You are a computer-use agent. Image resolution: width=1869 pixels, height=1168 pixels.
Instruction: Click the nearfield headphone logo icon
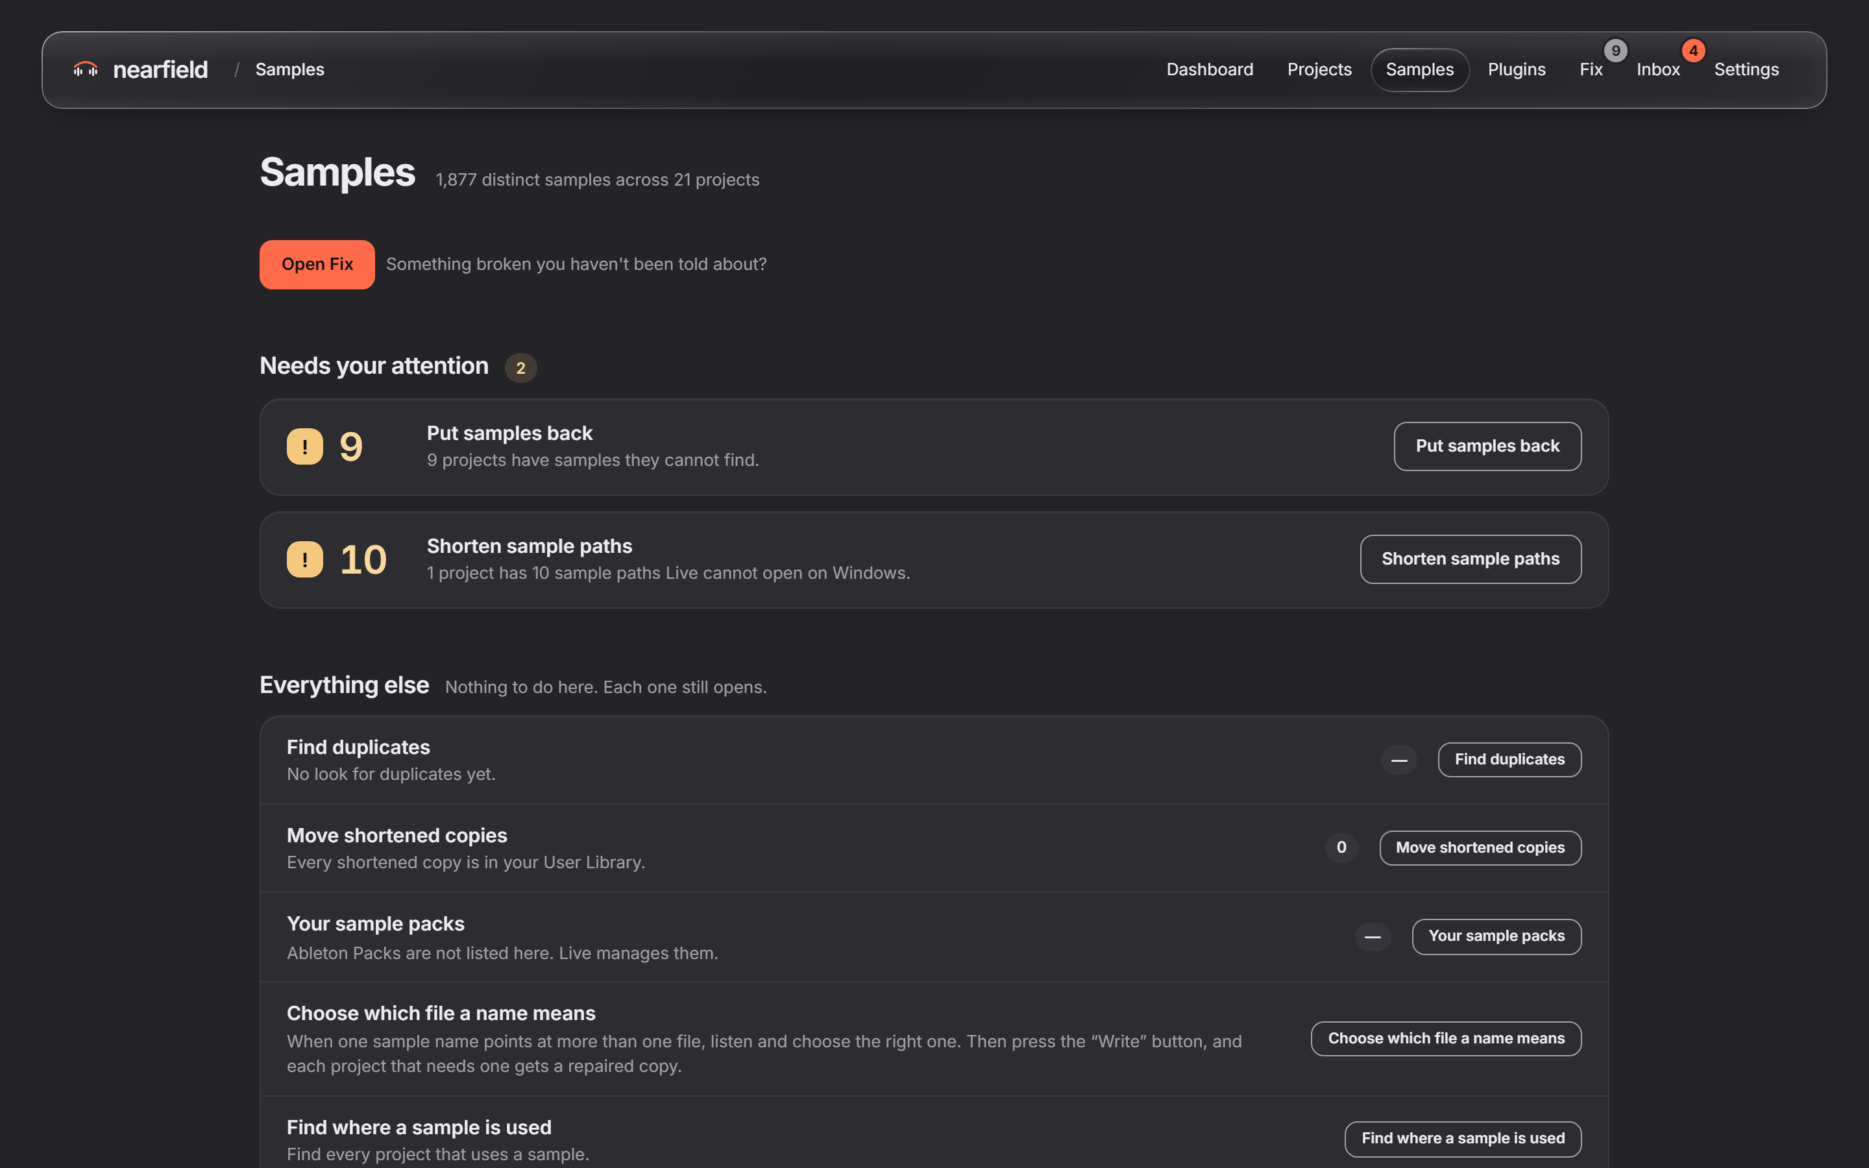(x=85, y=69)
